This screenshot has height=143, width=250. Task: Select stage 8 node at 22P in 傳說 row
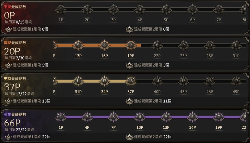click(157, 45)
